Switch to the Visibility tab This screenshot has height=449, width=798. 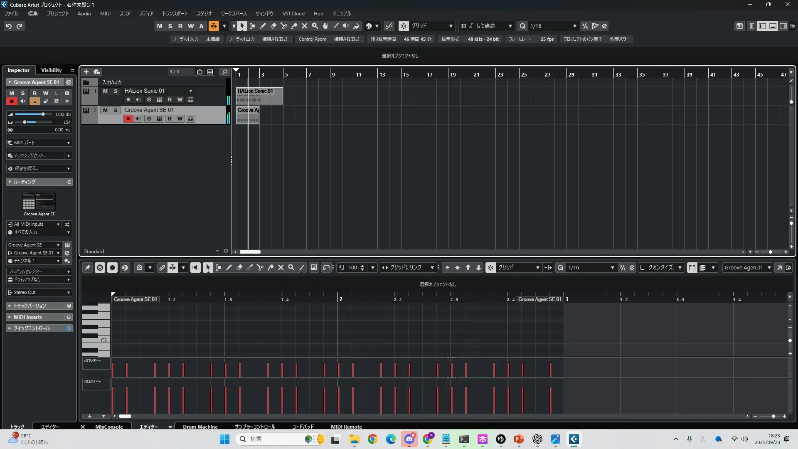(x=51, y=70)
